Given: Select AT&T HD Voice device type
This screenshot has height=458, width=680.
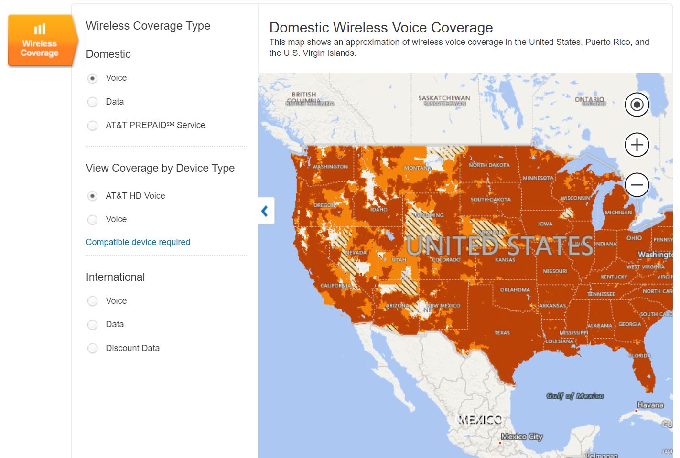Looking at the screenshot, I should pos(93,196).
